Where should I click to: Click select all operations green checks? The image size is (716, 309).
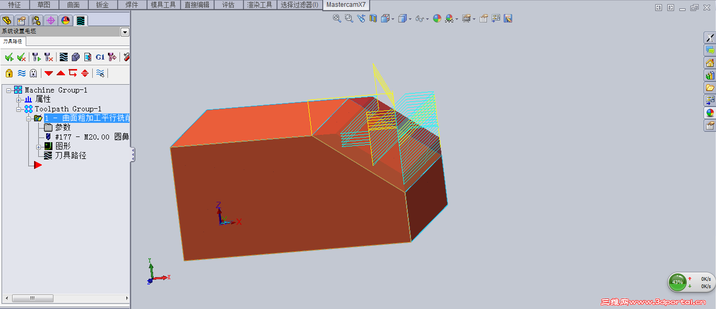point(9,57)
